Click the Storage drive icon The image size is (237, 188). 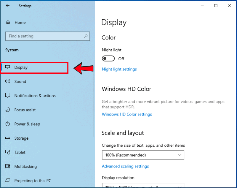(x=8, y=138)
